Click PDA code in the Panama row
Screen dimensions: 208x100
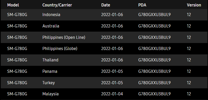pyautogui.click(x=155, y=72)
